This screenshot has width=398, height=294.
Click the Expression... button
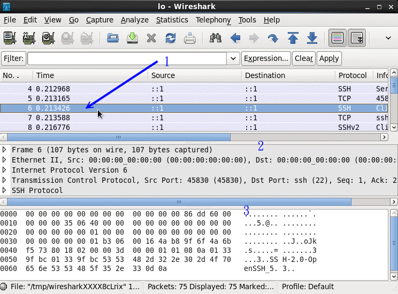coord(266,58)
